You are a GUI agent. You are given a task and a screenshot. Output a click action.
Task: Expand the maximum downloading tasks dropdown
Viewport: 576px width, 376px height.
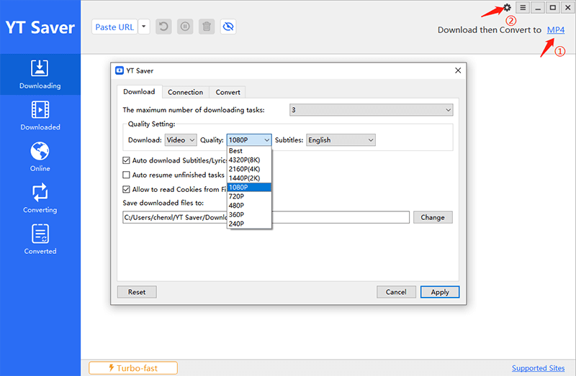(371, 110)
